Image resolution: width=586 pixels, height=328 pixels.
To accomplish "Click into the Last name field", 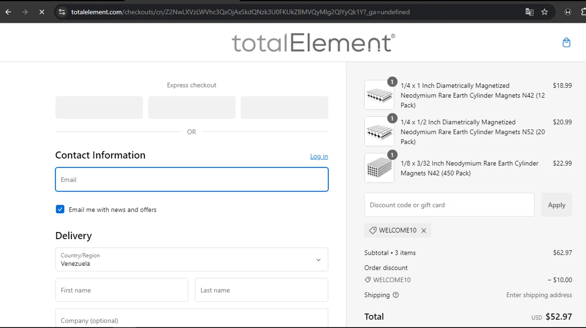I will click(261, 290).
